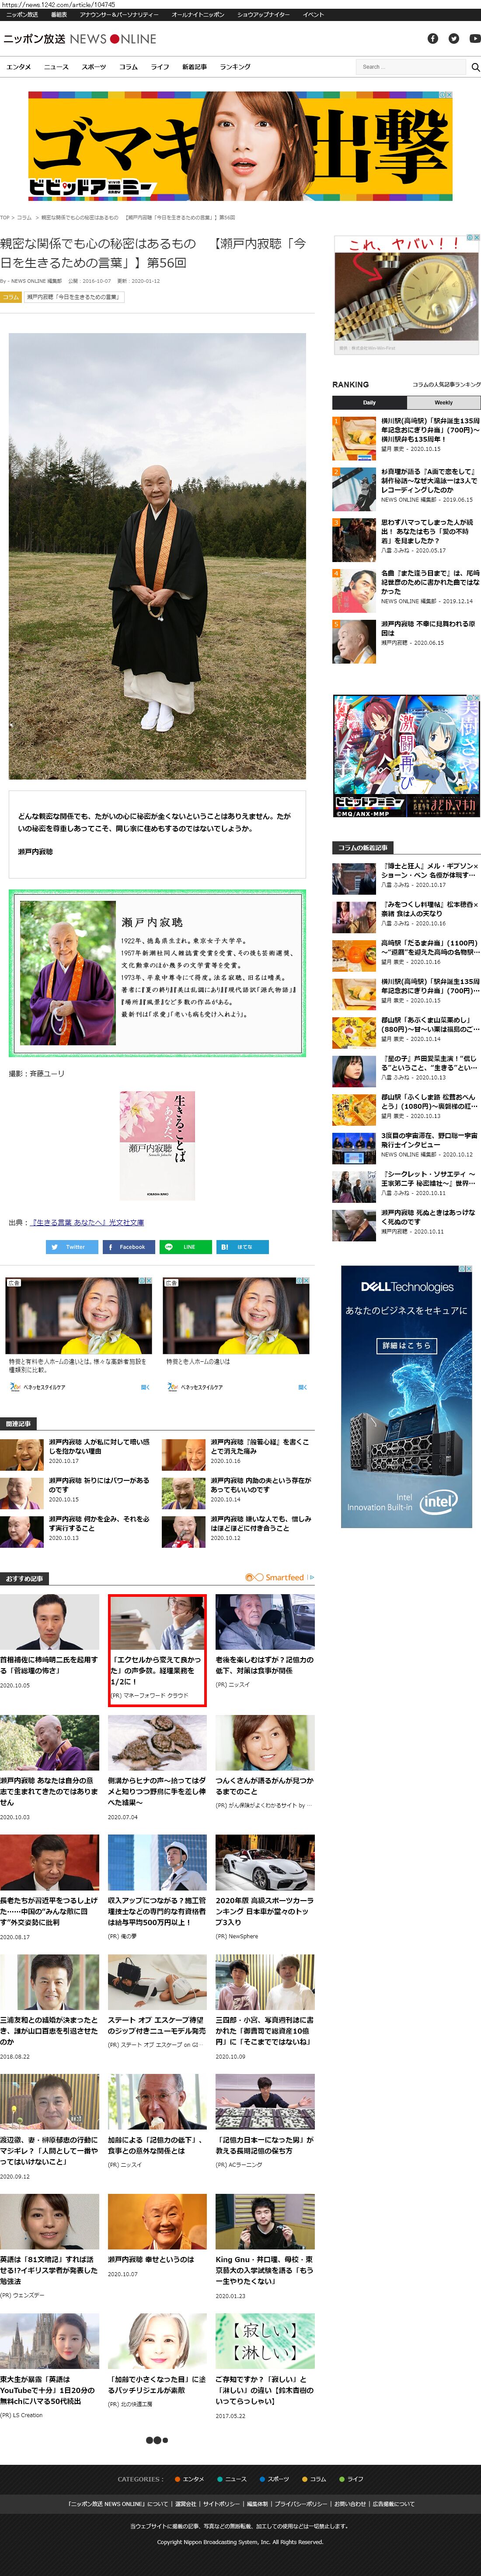This screenshot has width=481, height=2576.
Task: Open the ライフ navigation menu
Action: click(160, 67)
